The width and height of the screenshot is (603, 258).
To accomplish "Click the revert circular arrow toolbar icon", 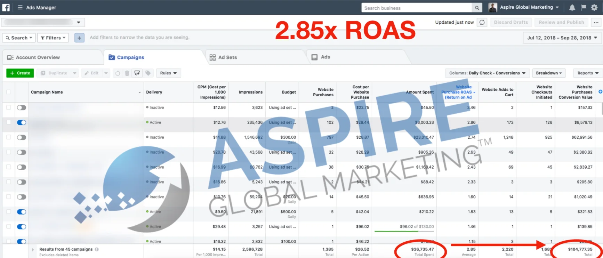I will [118, 73].
